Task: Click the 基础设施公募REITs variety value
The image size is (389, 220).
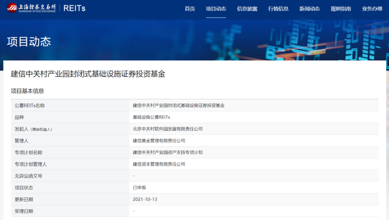Action: 151,117
